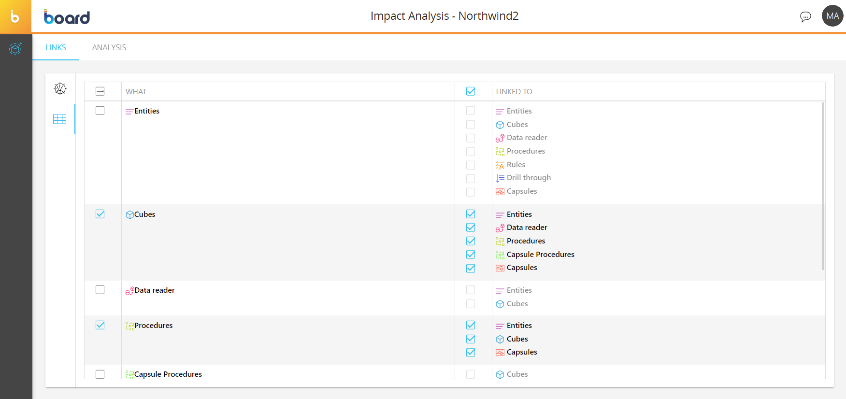This screenshot has width=846, height=399.
Task: Uncheck the Cubes row checkbox
Action: click(x=100, y=214)
